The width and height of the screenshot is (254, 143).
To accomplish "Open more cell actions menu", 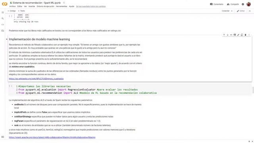I will (x=249, y=35).
